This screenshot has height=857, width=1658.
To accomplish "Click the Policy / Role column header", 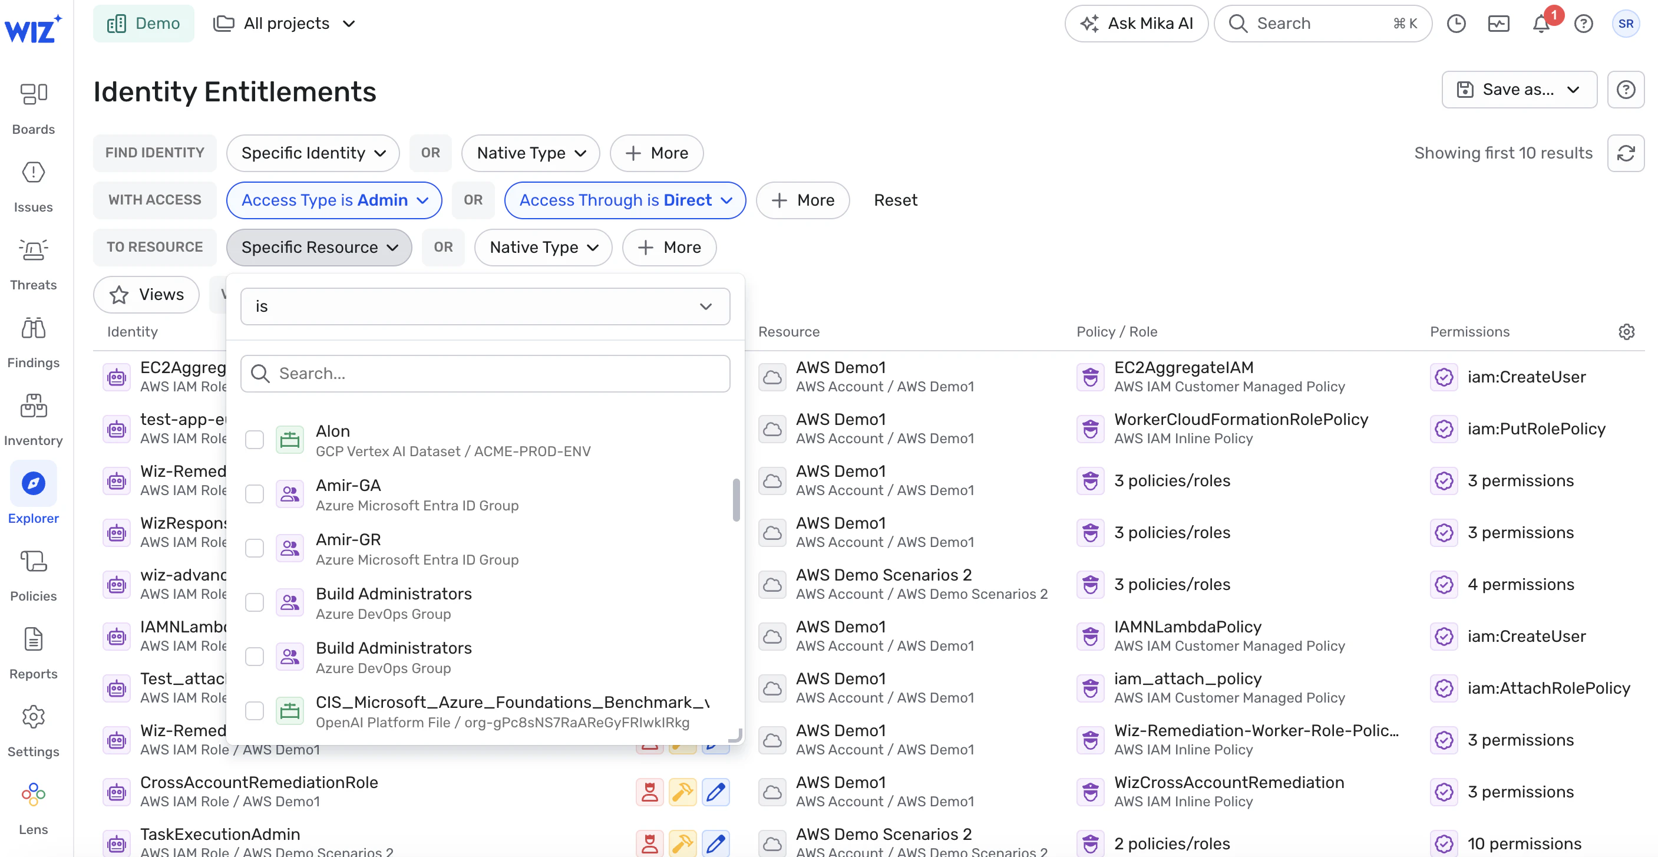I will (x=1117, y=332).
